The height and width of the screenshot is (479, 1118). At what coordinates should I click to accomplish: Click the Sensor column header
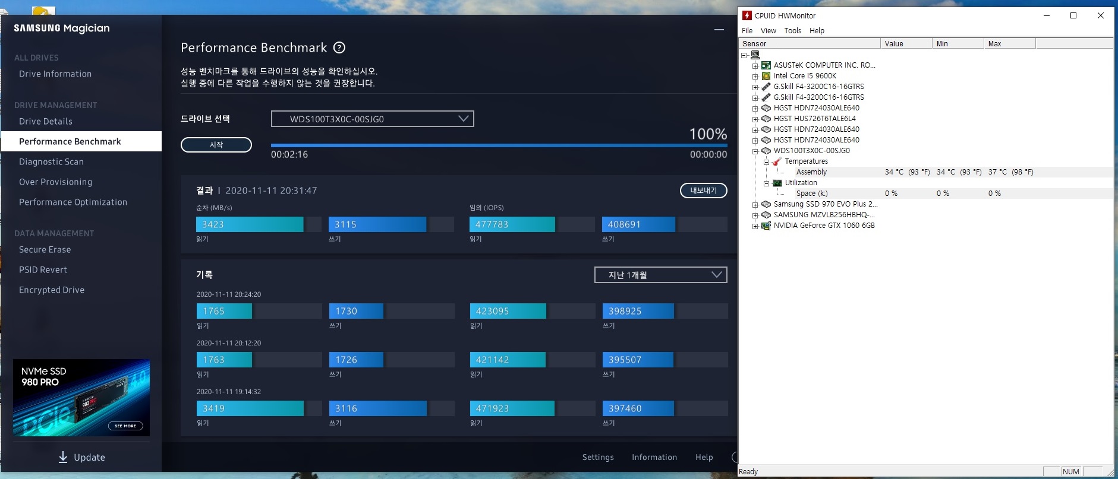809,43
